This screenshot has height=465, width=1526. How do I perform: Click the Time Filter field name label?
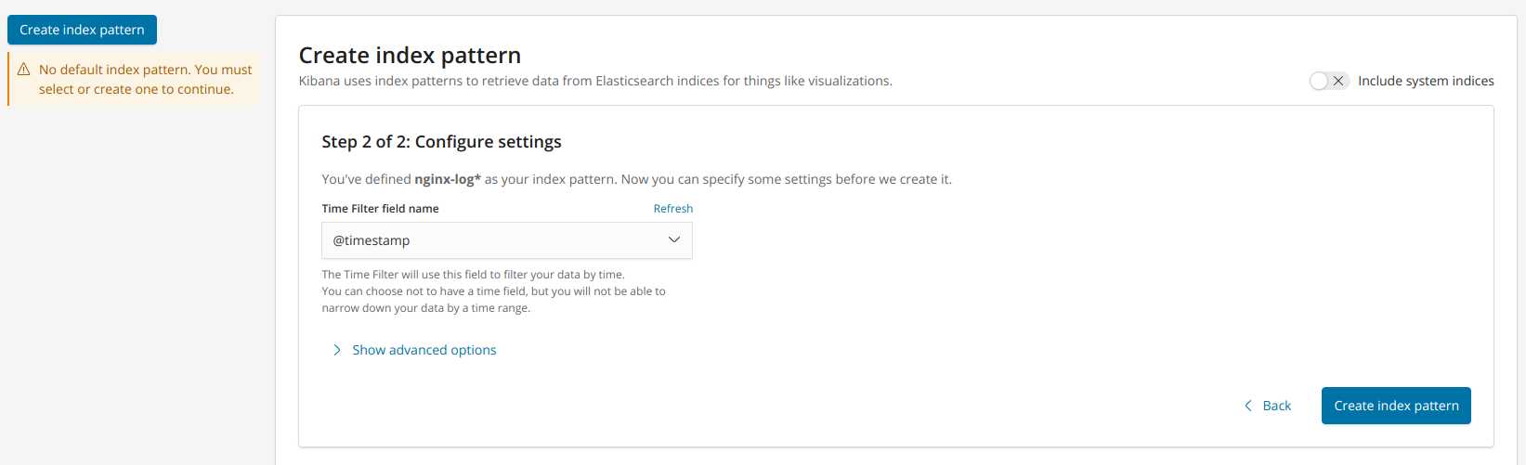pyautogui.click(x=380, y=209)
